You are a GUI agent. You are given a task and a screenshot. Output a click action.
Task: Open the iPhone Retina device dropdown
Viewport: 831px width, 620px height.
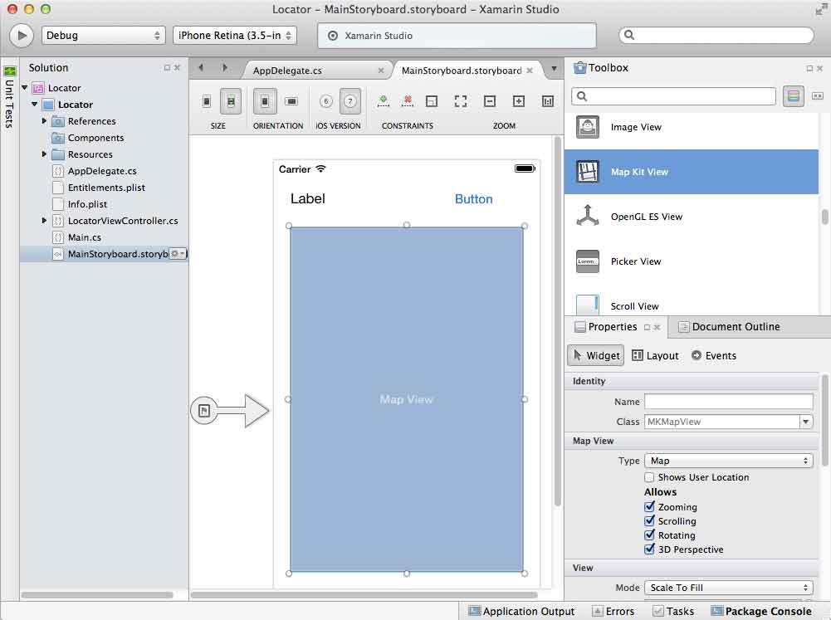tap(235, 36)
